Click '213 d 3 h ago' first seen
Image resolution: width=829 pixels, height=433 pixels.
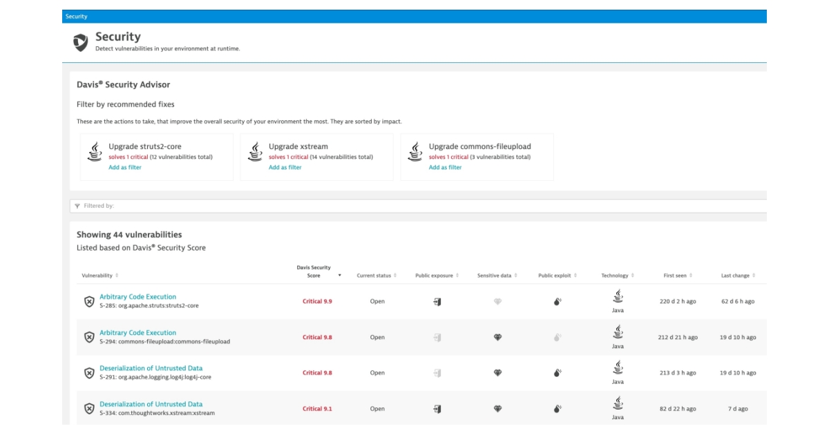pos(678,373)
